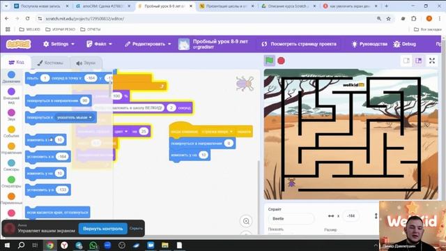Image resolution: width=446 pixels, height=251 pixels.
Task: Switch to large stage layout
Action: 418,61
